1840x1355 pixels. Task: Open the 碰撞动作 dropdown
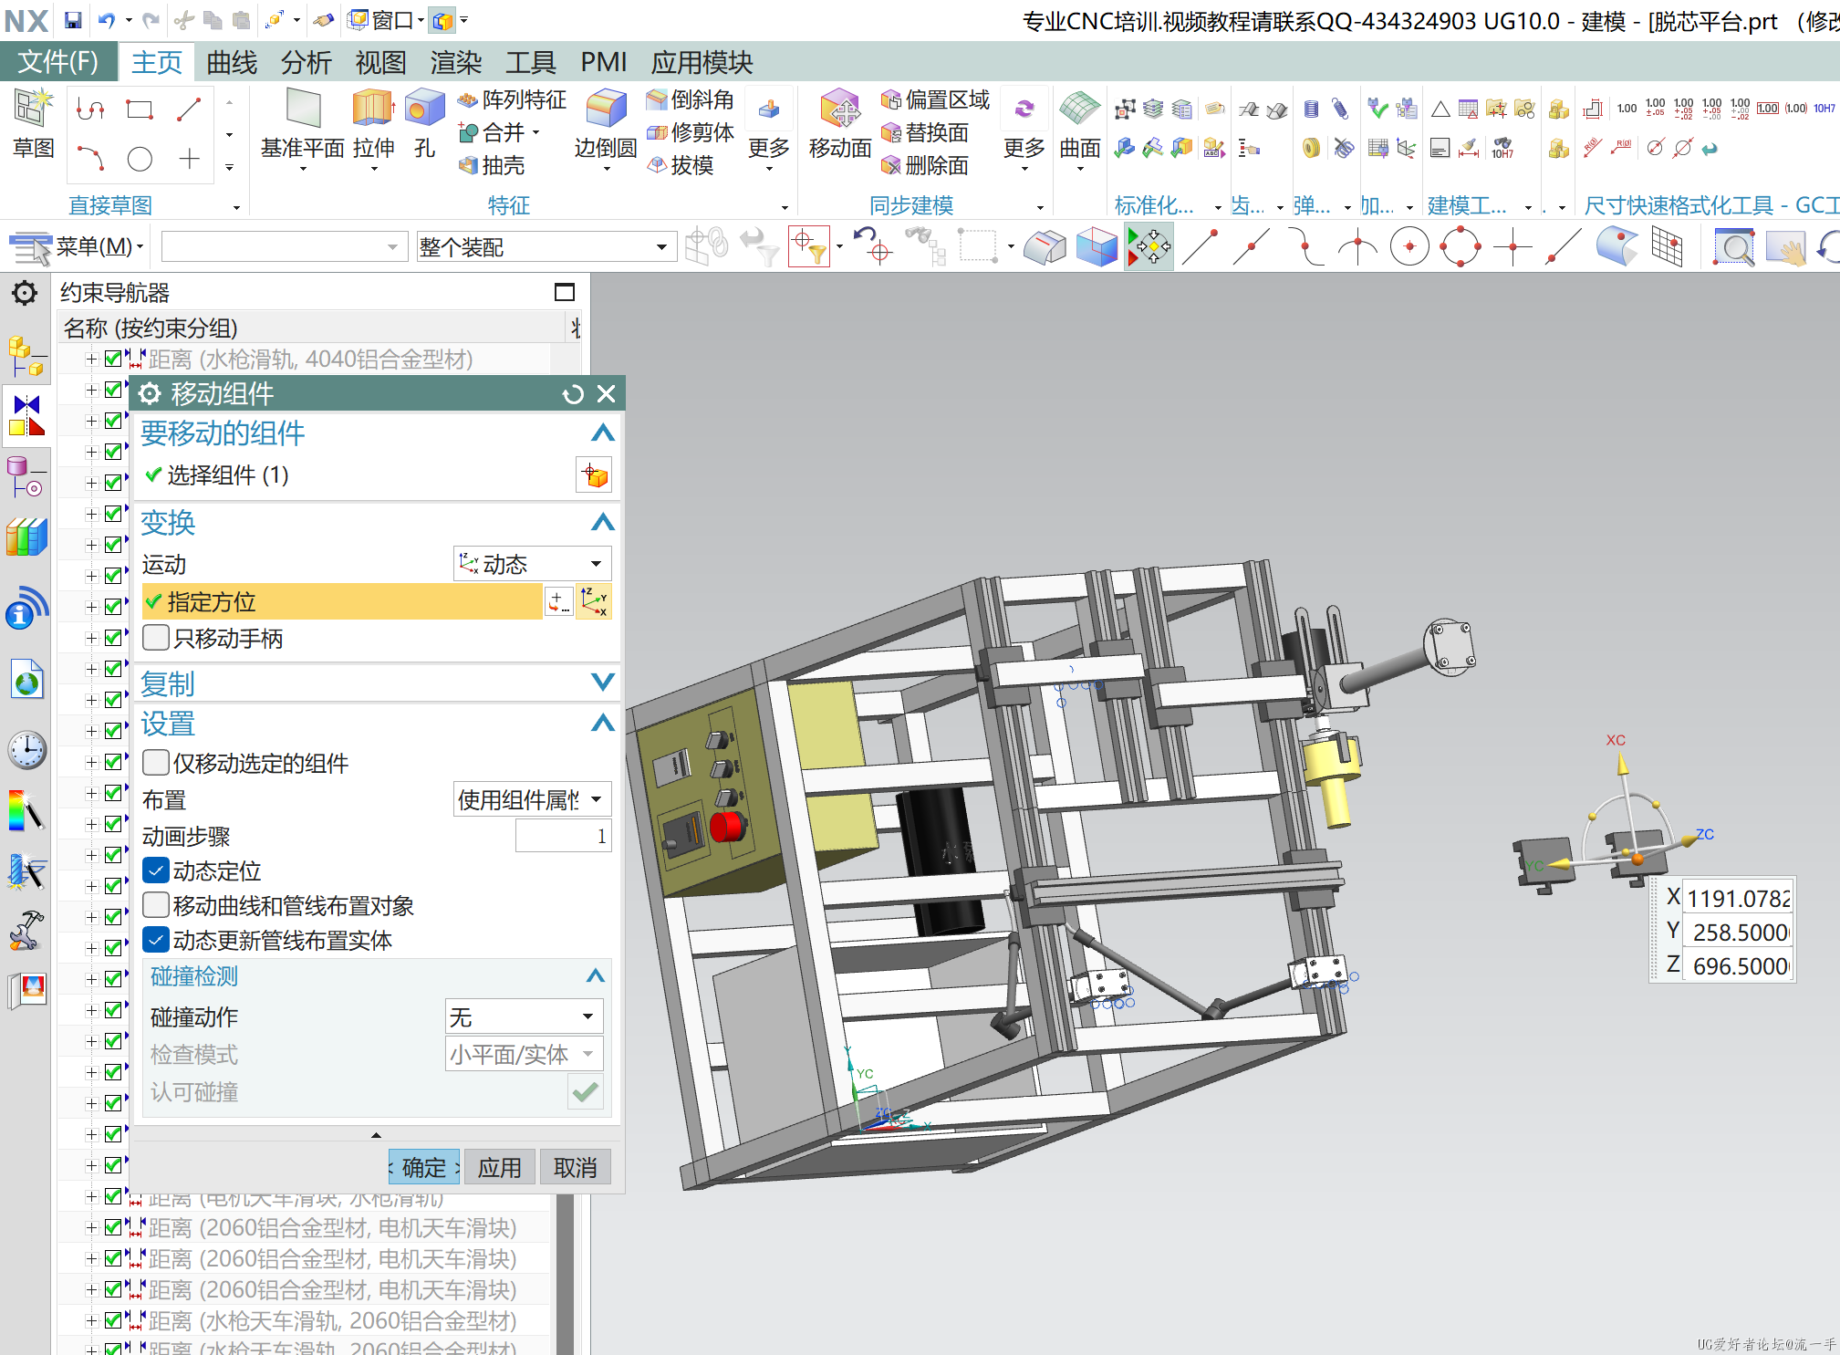(524, 1016)
